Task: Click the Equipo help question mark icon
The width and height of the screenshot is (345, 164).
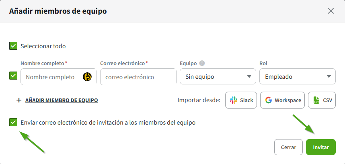Action: click(202, 63)
